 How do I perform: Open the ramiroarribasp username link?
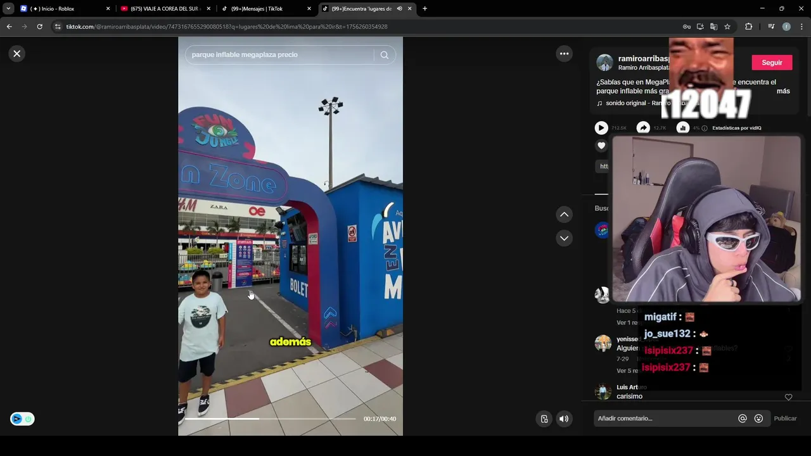pyautogui.click(x=644, y=58)
